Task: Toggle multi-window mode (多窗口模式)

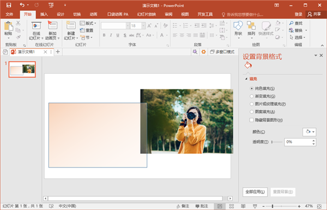Action: click(x=222, y=52)
